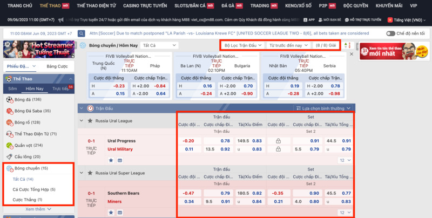Favorite the Russia Ural Super League star
The image size is (432, 218).
coord(90,173)
